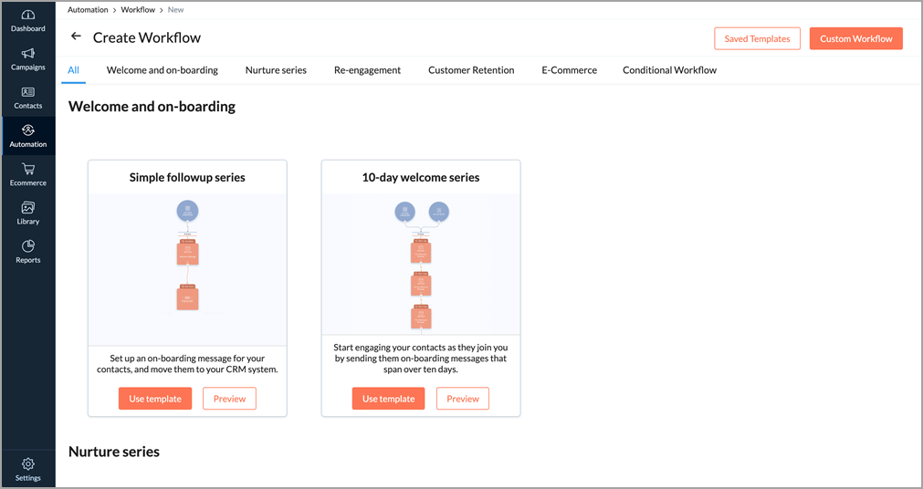The image size is (923, 489).
Task: Select the Re-engagement tab
Action: (367, 70)
